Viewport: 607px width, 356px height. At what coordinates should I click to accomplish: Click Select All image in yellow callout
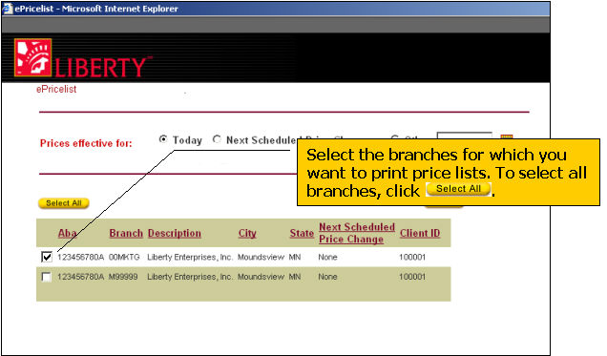tap(459, 189)
